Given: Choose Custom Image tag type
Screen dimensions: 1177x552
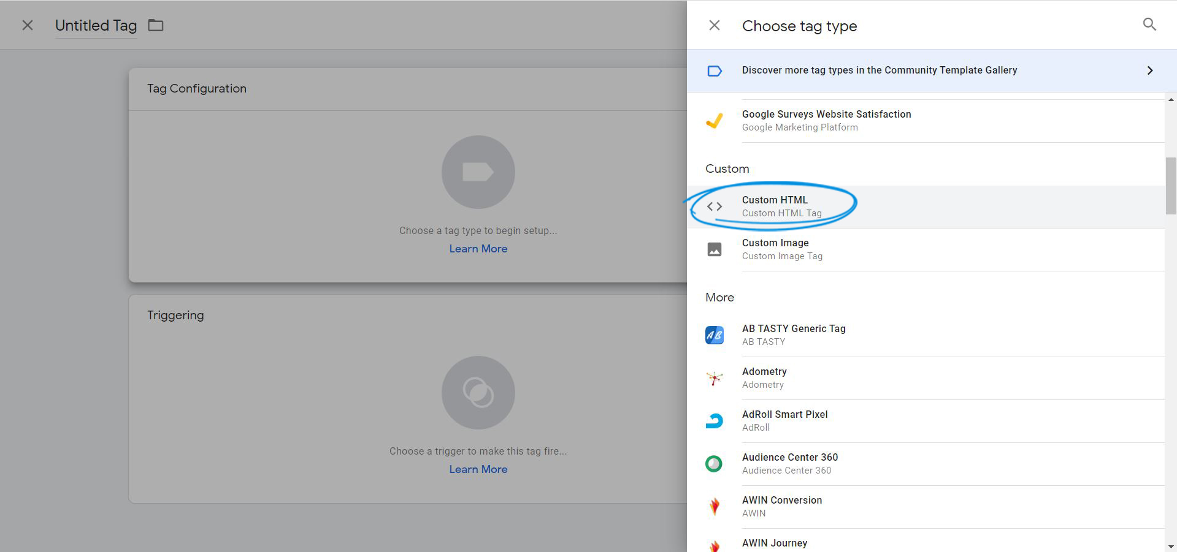Looking at the screenshot, I should pyautogui.click(x=926, y=249).
